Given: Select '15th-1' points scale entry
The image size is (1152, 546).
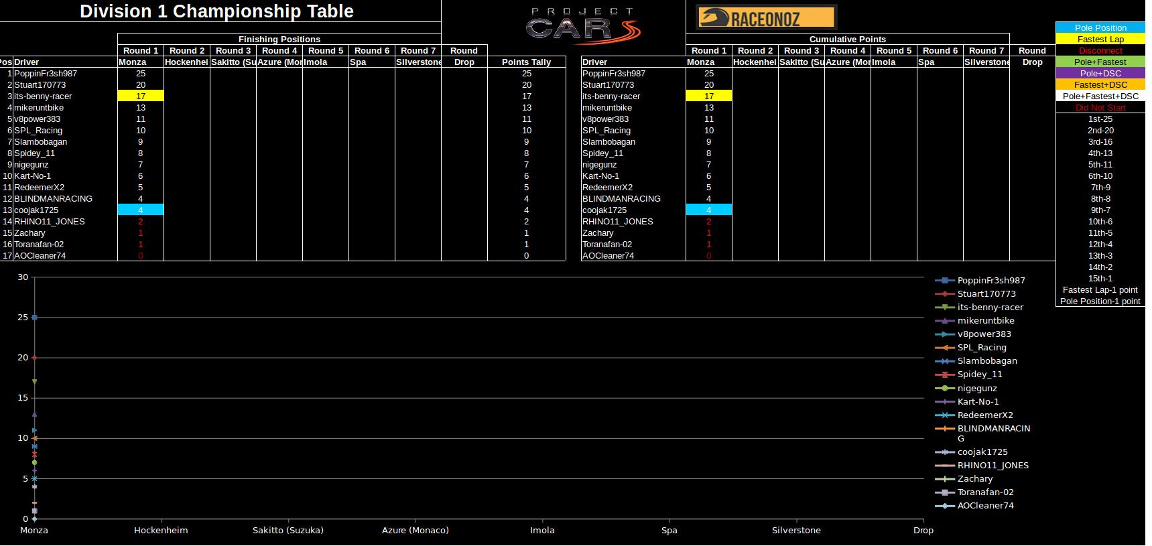Looking at the screenshot, I should coord(1100,278).
